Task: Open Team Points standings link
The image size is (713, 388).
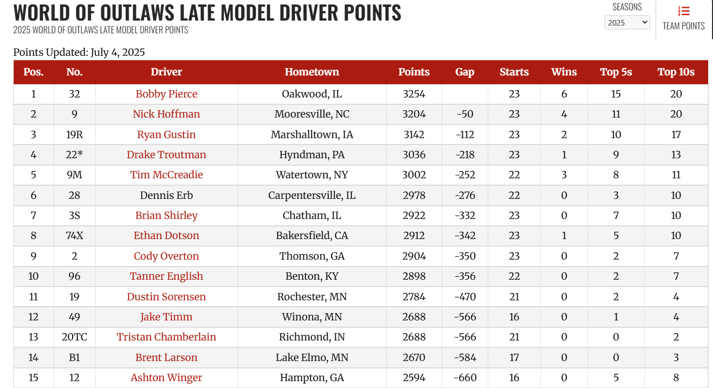Action: click(x=684, y=26)
